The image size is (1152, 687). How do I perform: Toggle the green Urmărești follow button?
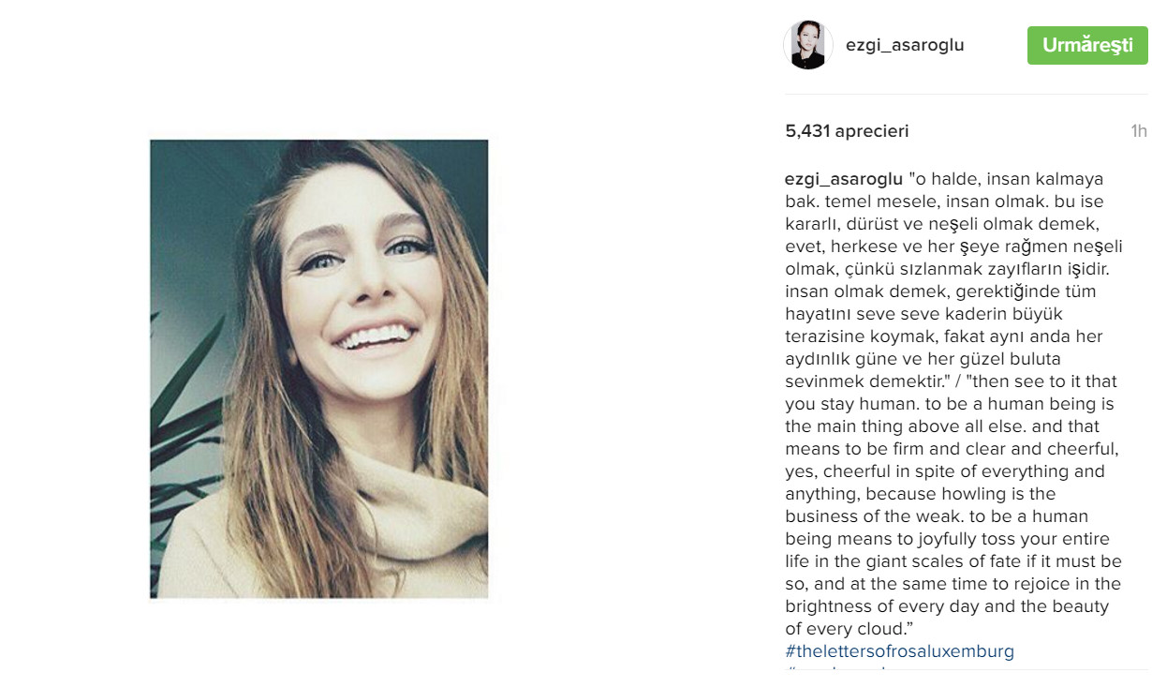tap(1087, 45)
